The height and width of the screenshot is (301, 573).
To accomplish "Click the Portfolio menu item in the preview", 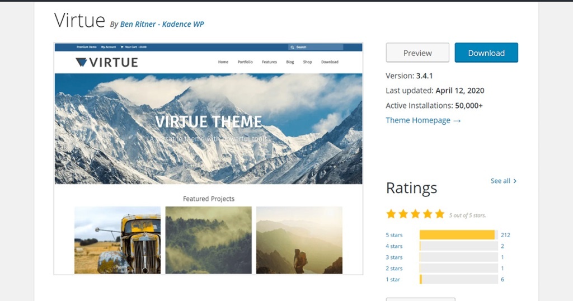I will [x=245, y=62].
